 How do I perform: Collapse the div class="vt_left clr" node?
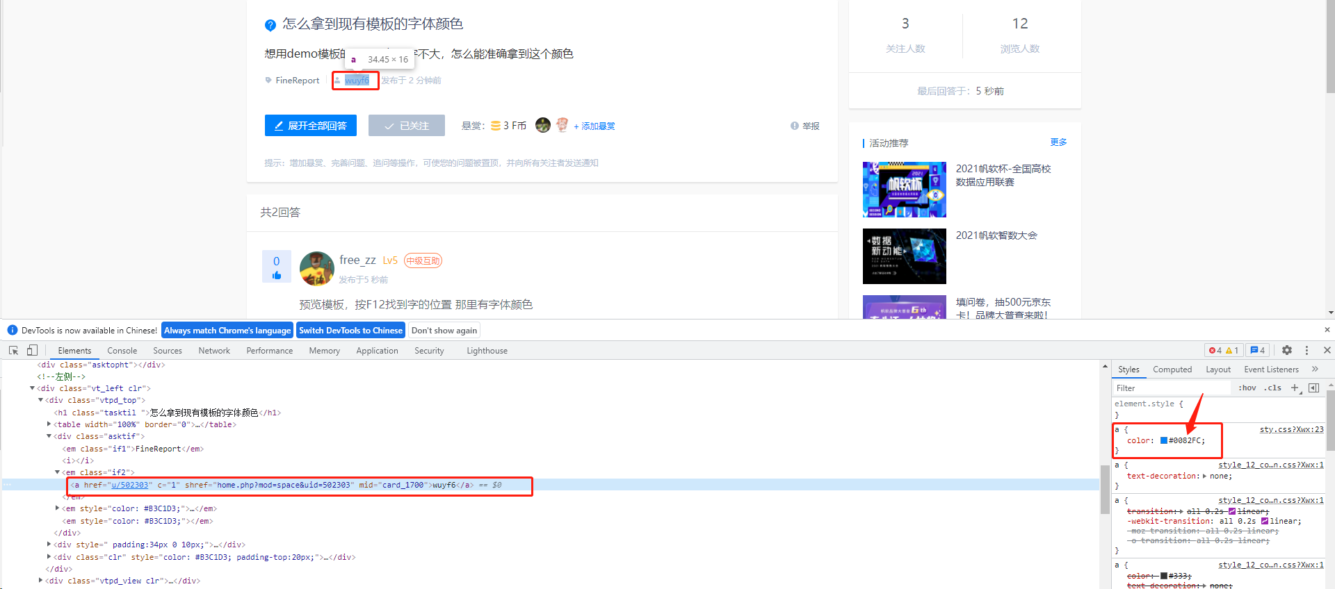(x=32, y=388)
